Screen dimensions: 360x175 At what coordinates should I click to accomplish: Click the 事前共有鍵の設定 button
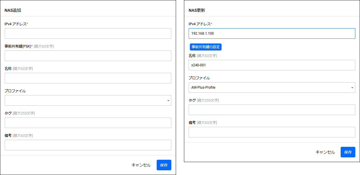206,47
